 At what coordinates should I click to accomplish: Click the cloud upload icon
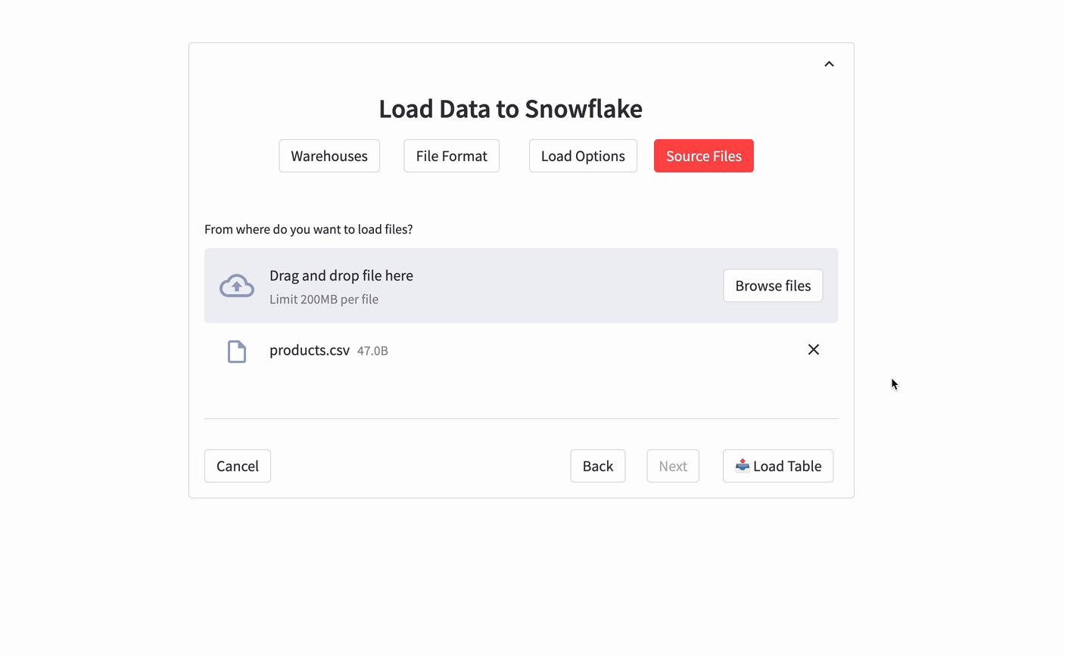click(237, 286)
